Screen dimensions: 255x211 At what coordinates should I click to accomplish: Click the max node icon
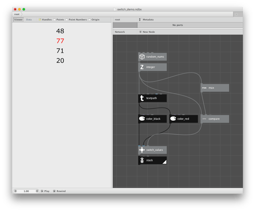pyautogui.click(x=204, y=88)
